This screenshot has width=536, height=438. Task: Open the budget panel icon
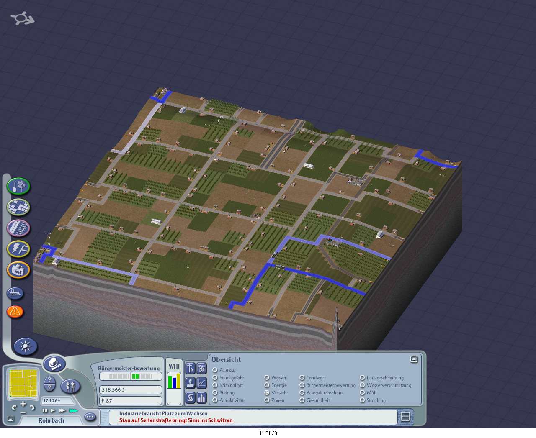(190, 368)
